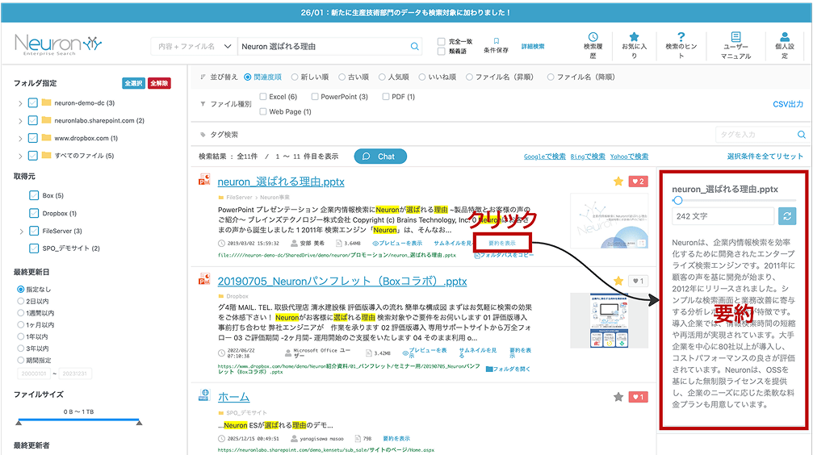
Task: Enable 類義語 checkbox
Action: point(442,52)
